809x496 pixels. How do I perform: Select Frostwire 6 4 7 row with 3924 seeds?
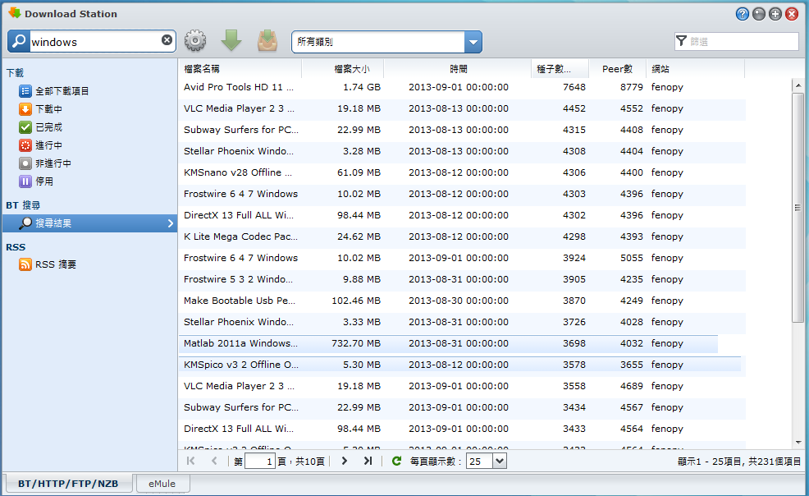[x=462, y=258]
